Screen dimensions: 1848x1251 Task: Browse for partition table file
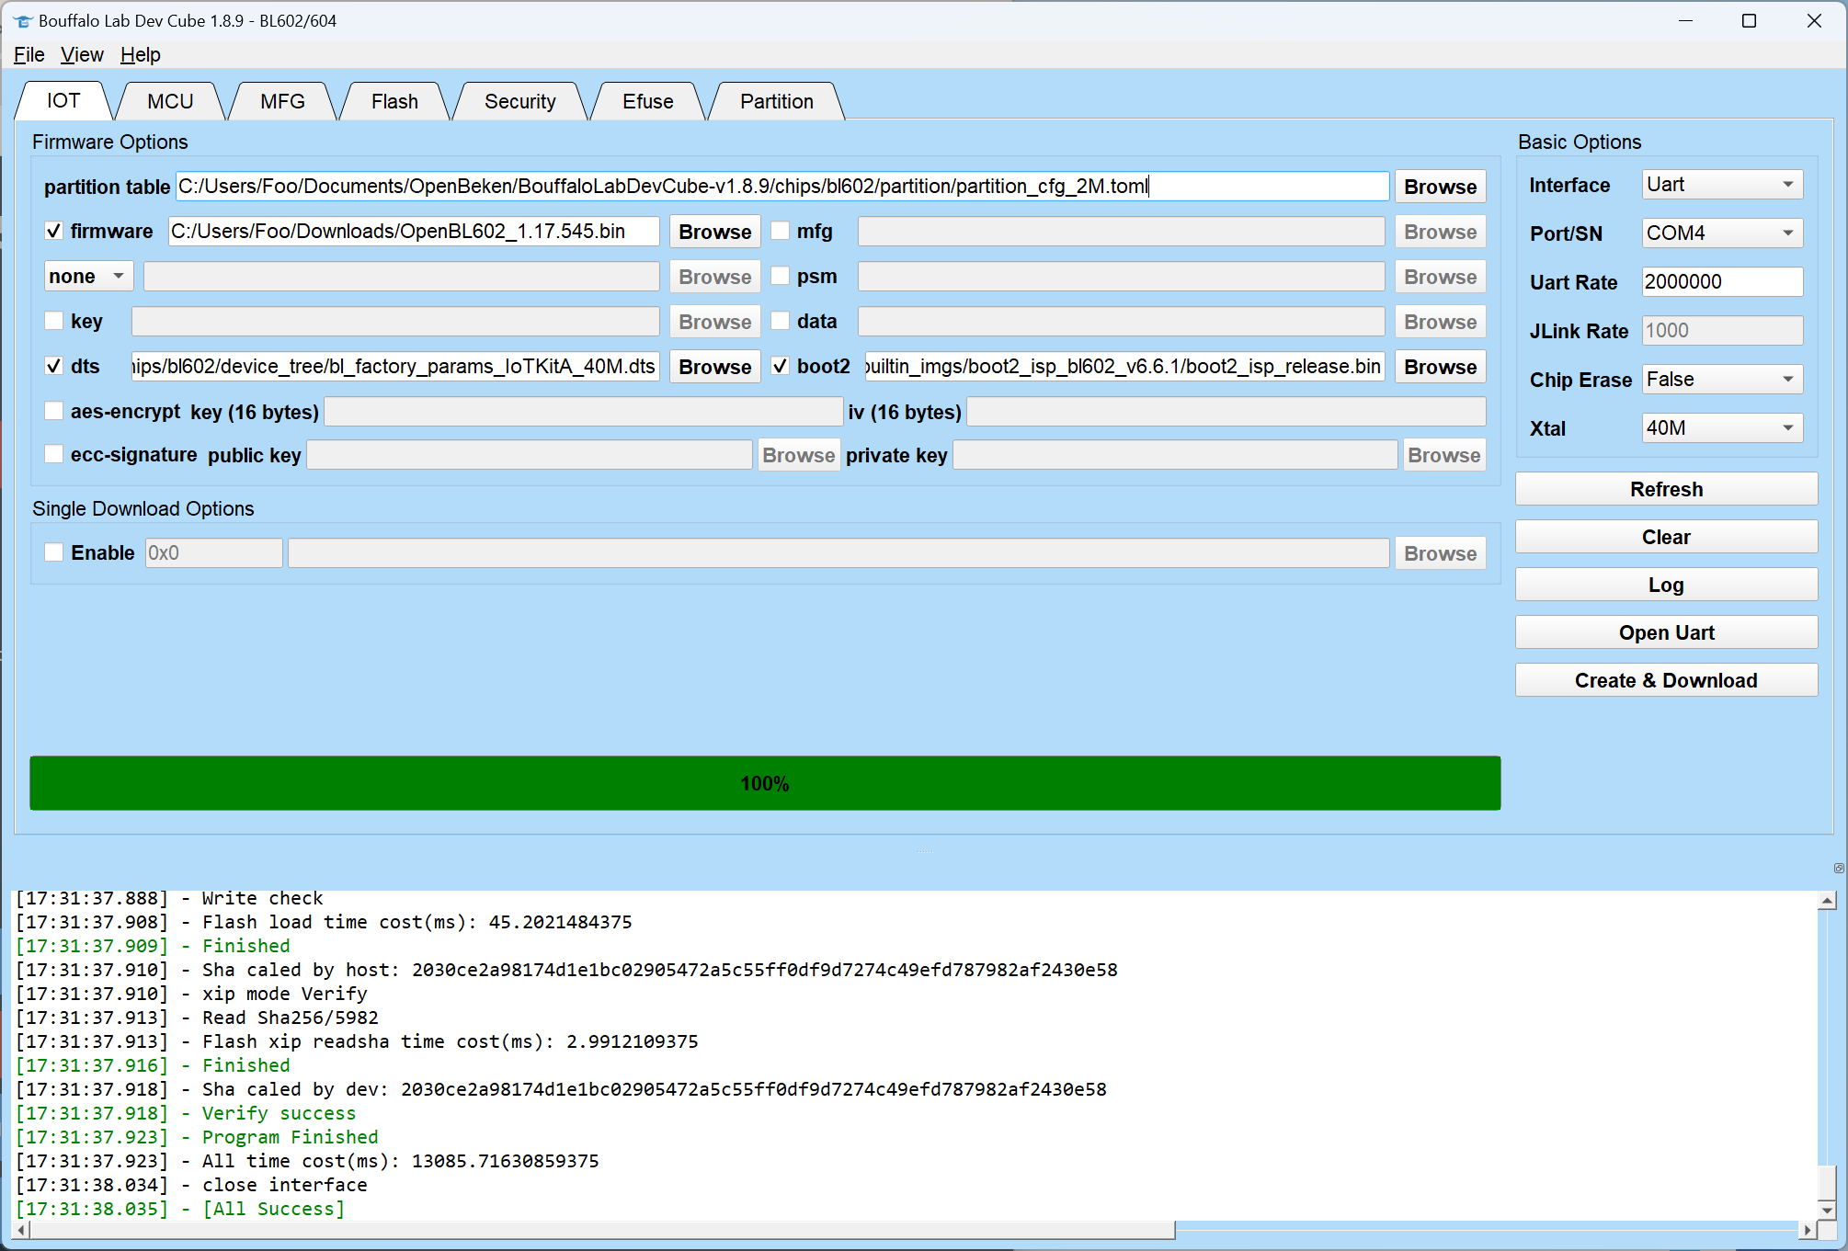(1440, 187)
